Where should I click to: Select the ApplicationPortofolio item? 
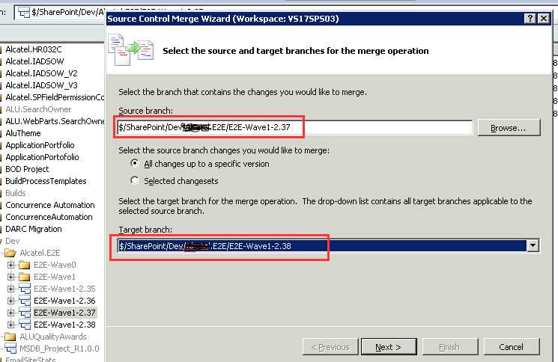[x=42, y=157]
